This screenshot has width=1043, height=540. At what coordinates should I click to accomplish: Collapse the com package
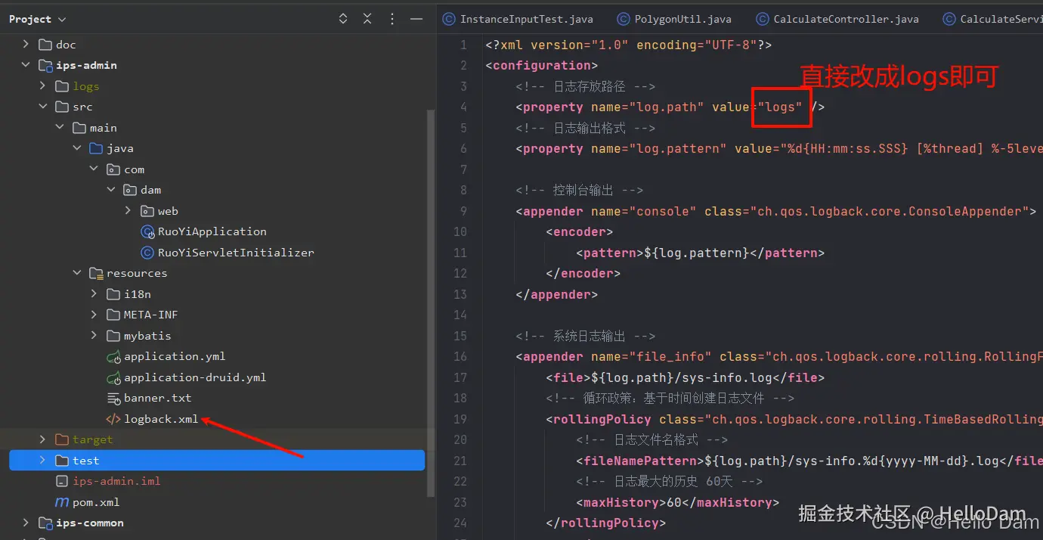[94, 169]
